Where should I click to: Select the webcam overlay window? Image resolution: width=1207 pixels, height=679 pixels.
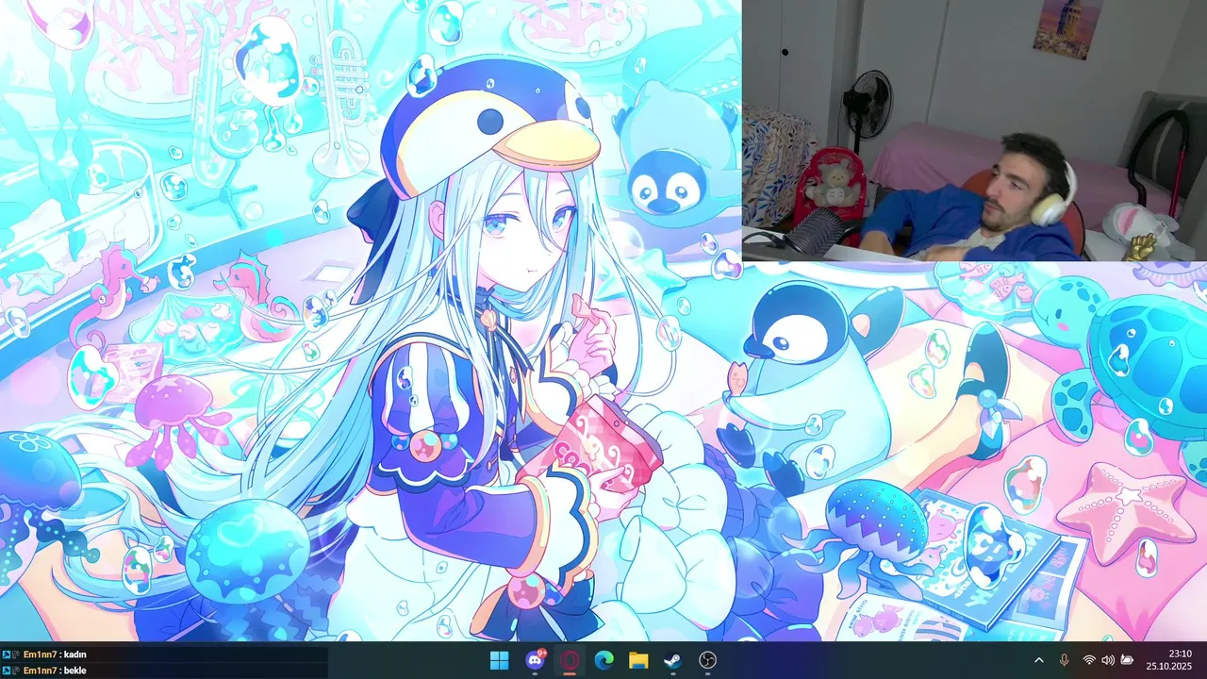tap(974, 130)
